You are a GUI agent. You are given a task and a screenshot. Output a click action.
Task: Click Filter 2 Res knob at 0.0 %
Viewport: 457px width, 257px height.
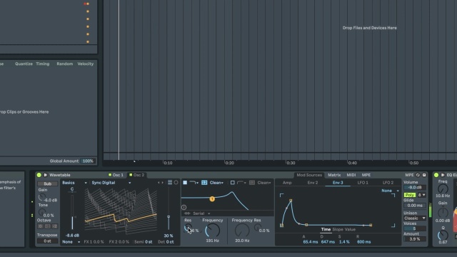click(258, 227)
